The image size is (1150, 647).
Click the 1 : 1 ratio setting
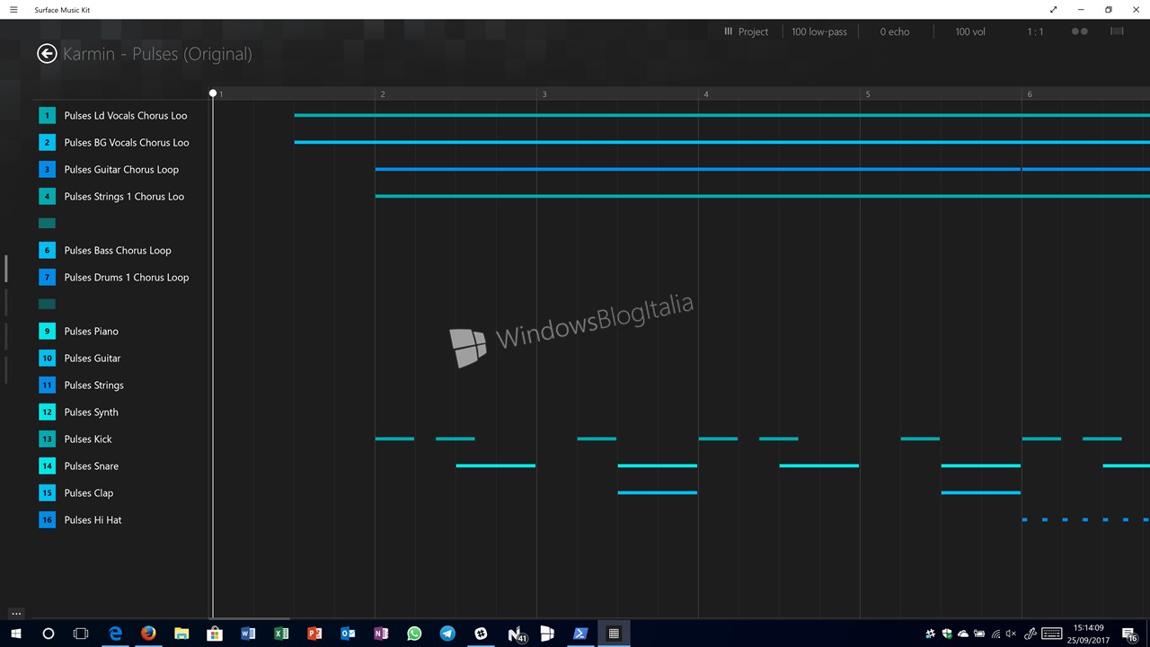pyautogui.click(x=1036, y=31)
